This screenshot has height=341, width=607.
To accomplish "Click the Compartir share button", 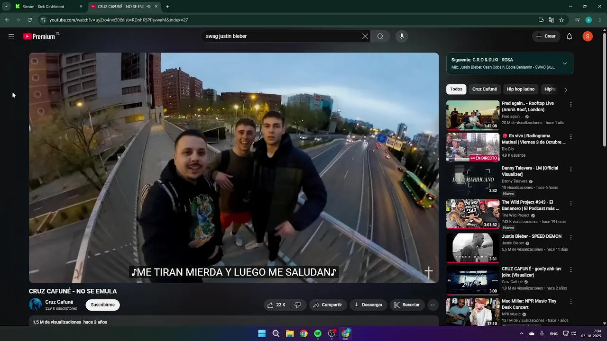I will click(x=327, y=305).
